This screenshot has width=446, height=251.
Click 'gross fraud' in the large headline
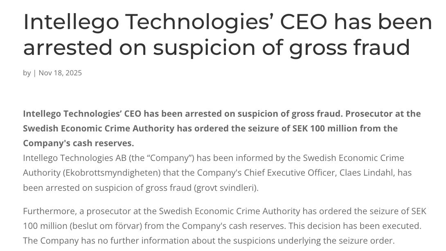pos(349,48)
